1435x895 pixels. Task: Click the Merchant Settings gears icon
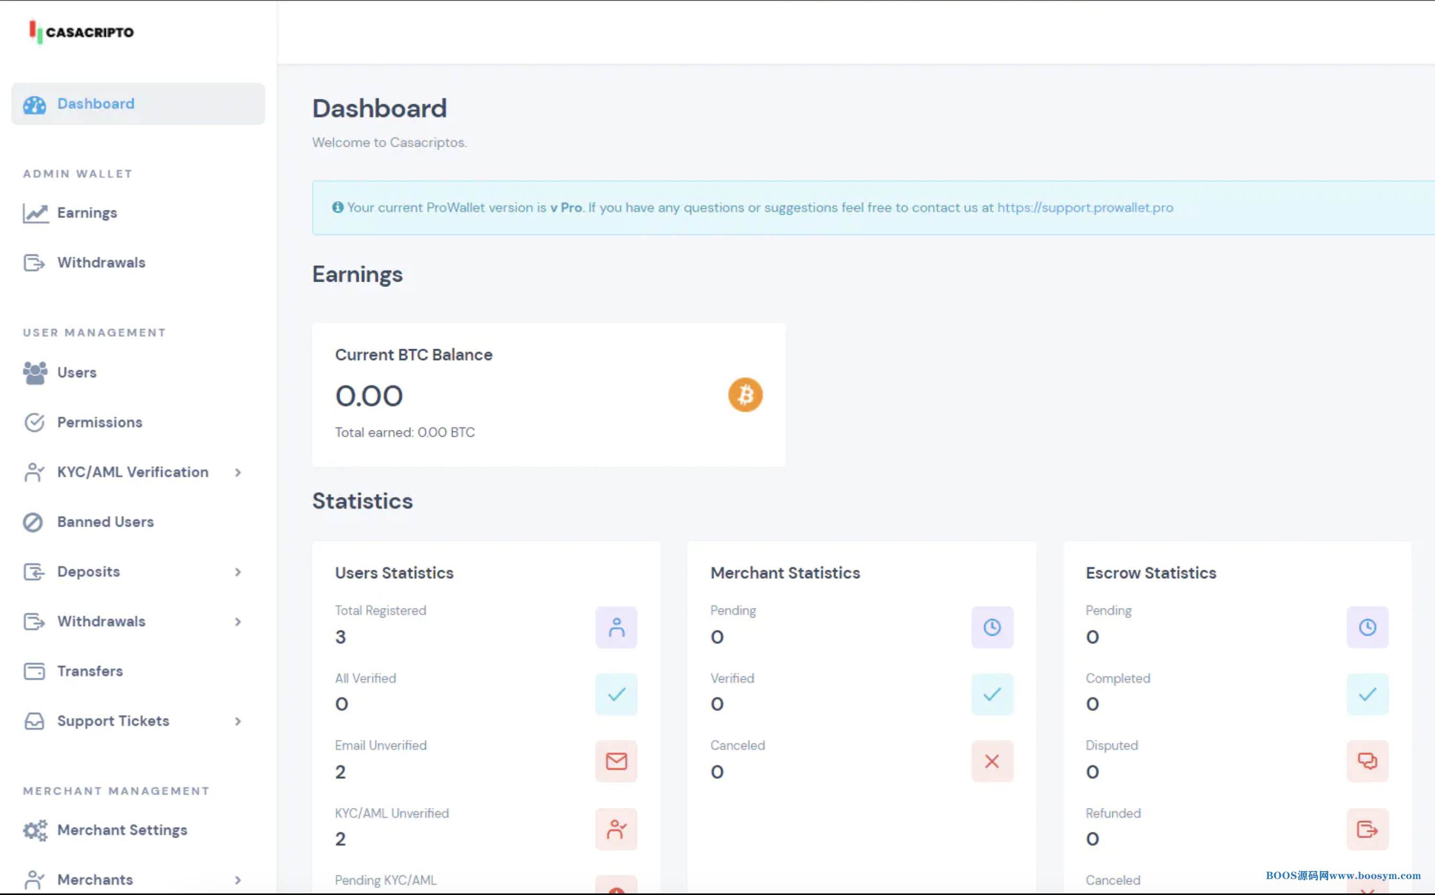tap(35, 831)
